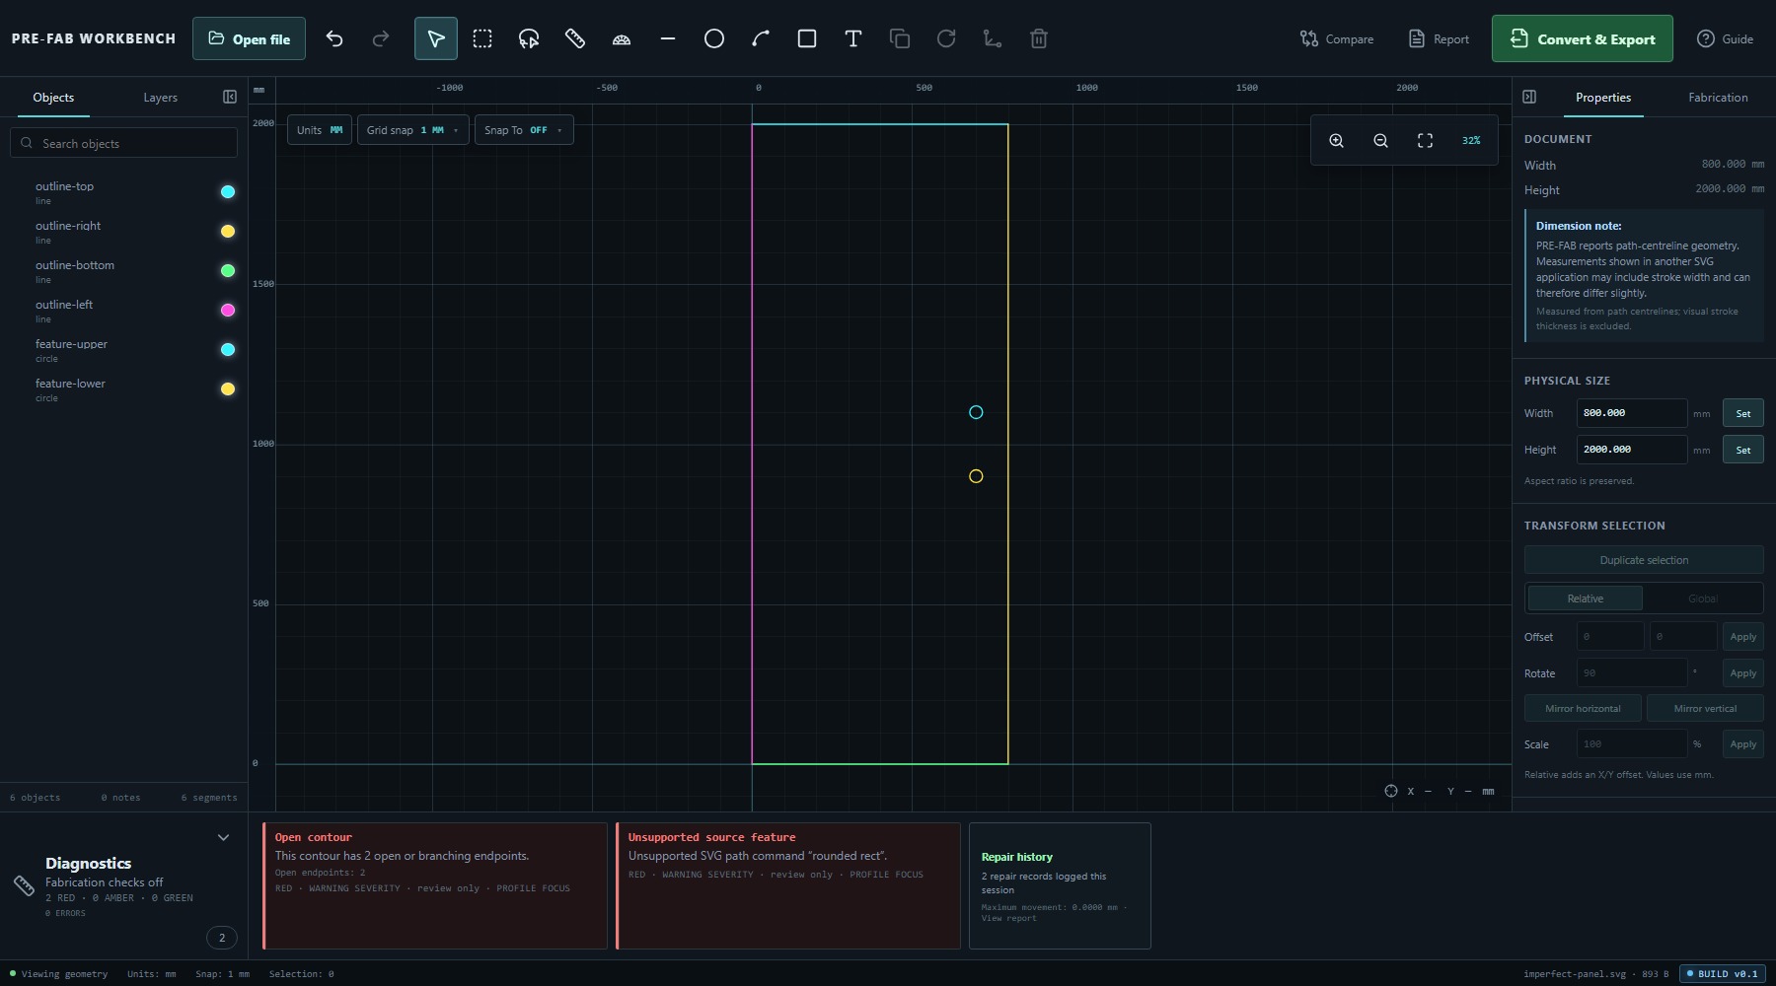Choose the circle drawing tool
The height and width of the screenshot is (986, 1776).
[x=714, y=38]
